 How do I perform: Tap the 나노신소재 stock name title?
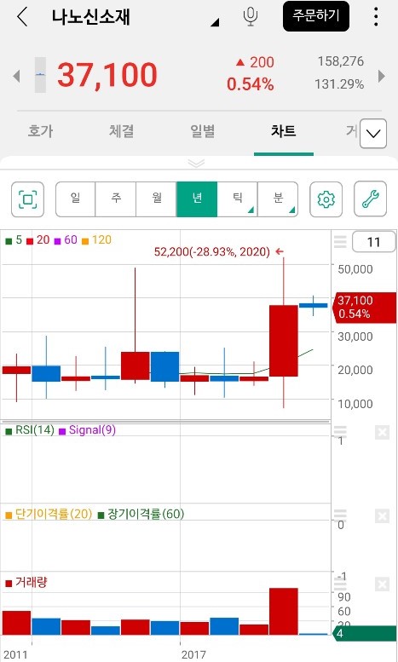click(x=91, y=17)
